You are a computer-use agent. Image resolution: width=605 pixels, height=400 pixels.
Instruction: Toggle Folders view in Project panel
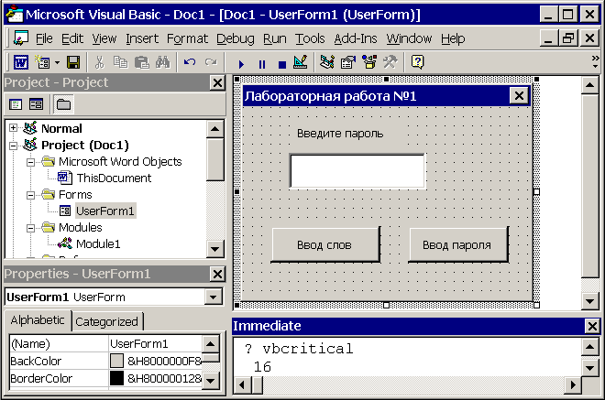point(63,104)
